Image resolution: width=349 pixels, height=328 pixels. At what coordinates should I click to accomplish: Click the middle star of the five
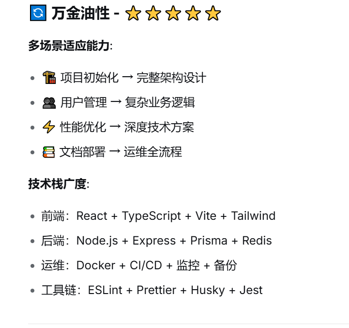pos(173,14)
